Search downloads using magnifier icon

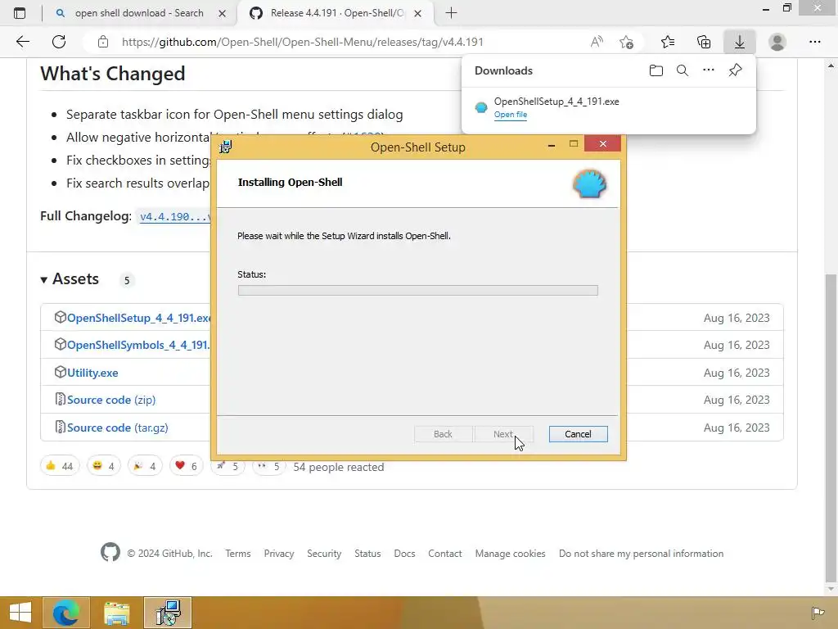[x=683, y=70]
